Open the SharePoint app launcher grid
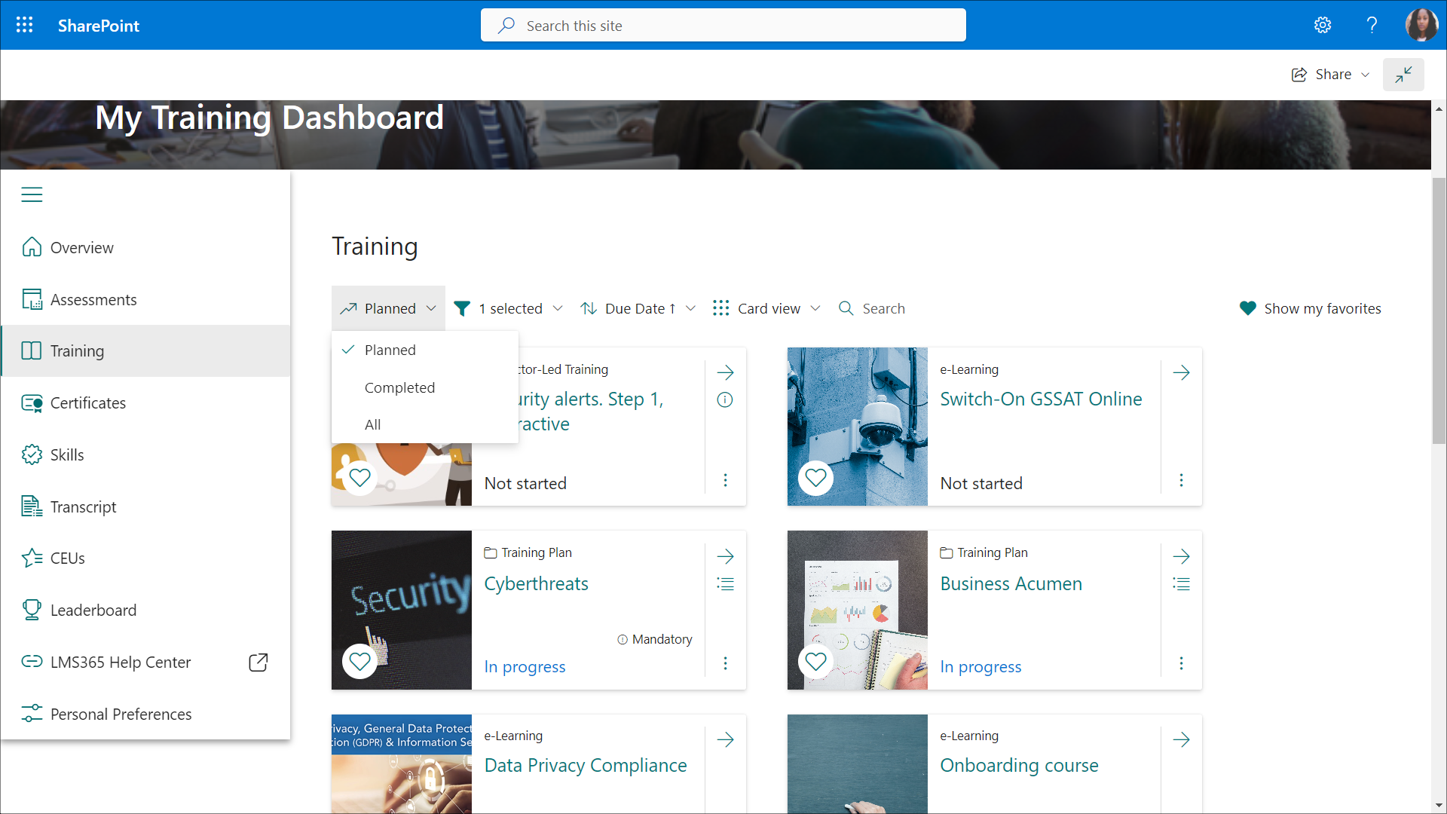 pyautogui.click(x=24, y=25)
